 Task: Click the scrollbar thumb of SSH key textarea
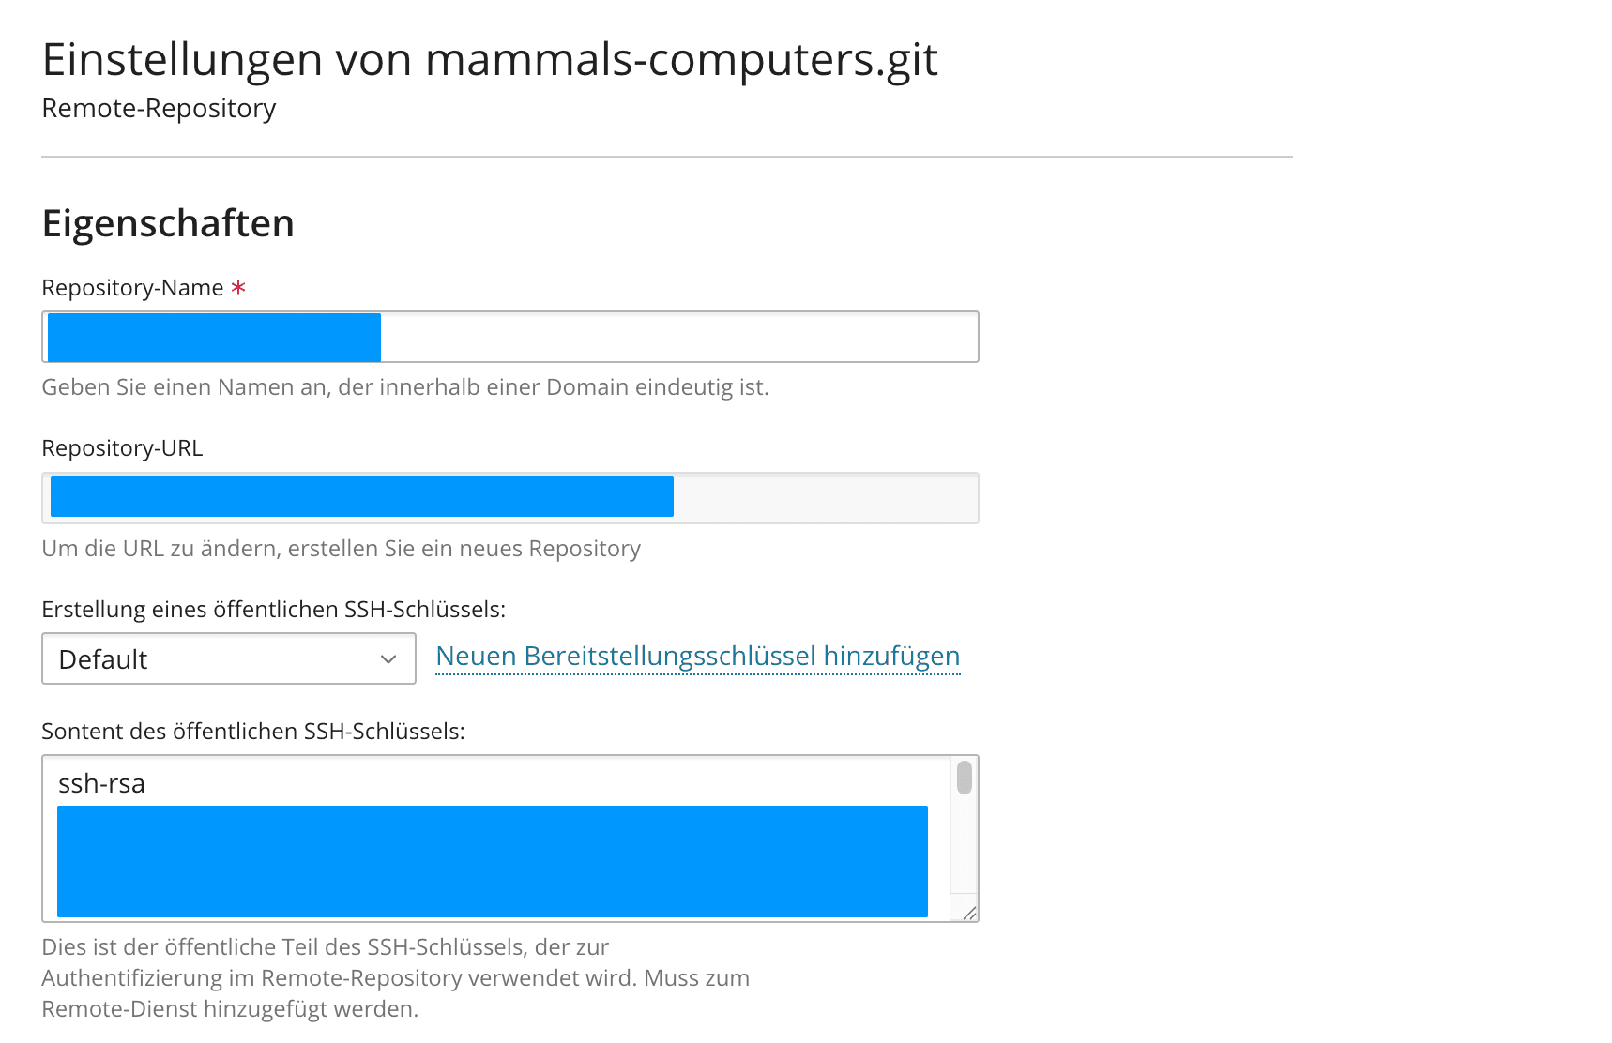tap(964, 778)
